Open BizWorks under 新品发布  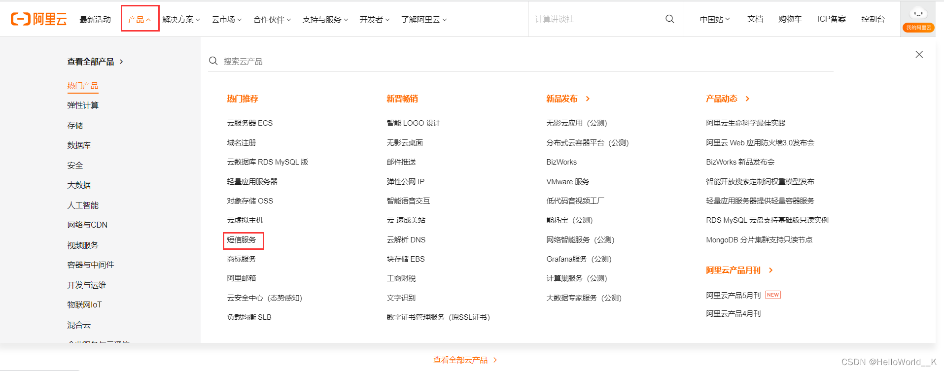click(x=561, y=162)
